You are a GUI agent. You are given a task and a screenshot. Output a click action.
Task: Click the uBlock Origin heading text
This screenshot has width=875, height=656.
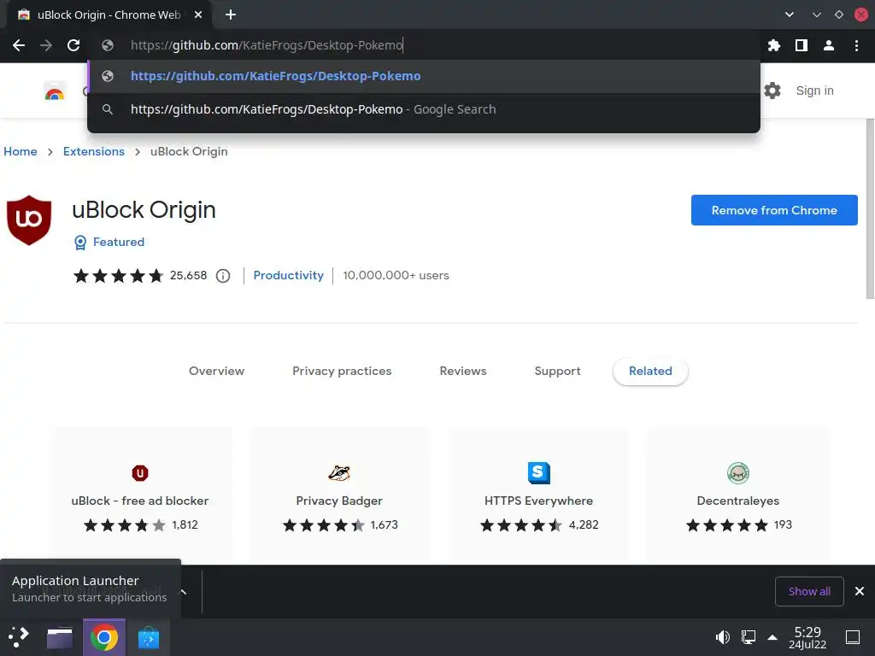pyautogui.click(x=144, y=210)
